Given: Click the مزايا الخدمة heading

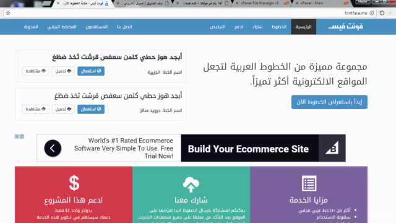Looking at the screenshot, I should [309, 200].
